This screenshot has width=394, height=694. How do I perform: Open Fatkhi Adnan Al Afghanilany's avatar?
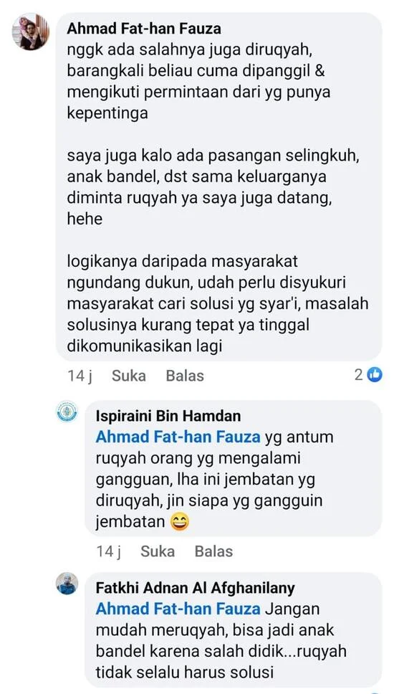67,584
